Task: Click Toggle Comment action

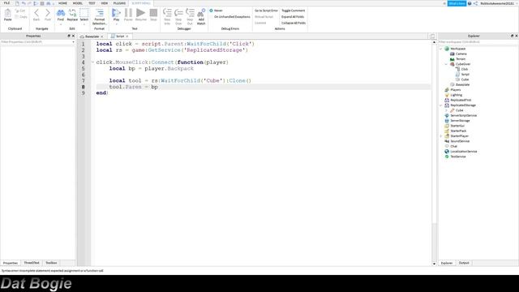Action: click(x=294, y=11)
